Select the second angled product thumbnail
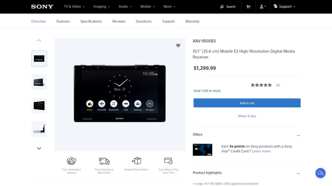 [39, 82]
